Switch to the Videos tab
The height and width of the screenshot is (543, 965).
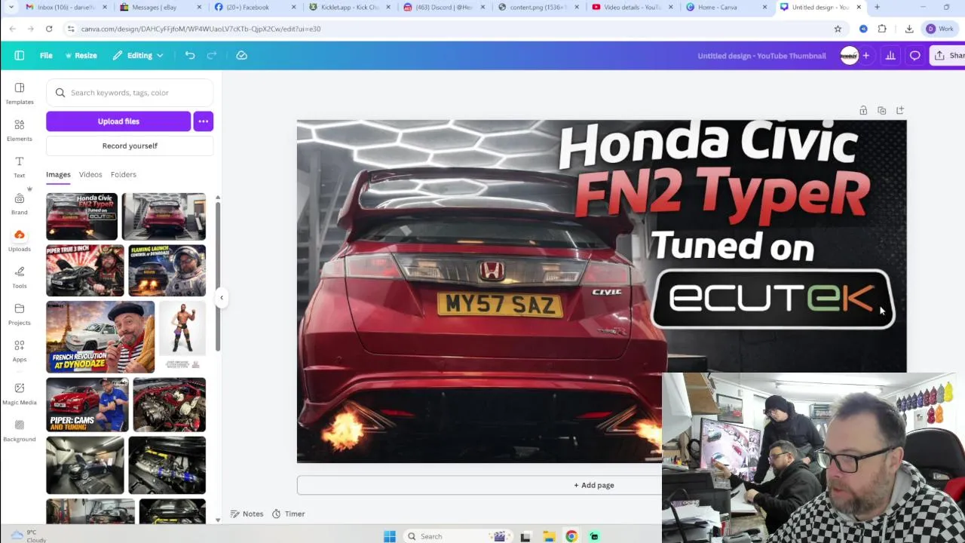pyautogui.click(x=90, y=174)
